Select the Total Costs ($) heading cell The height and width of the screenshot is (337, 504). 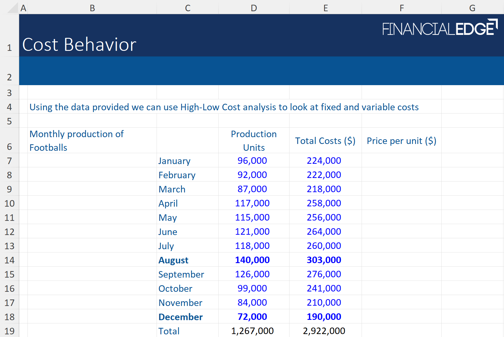click(x=325, y=141)
